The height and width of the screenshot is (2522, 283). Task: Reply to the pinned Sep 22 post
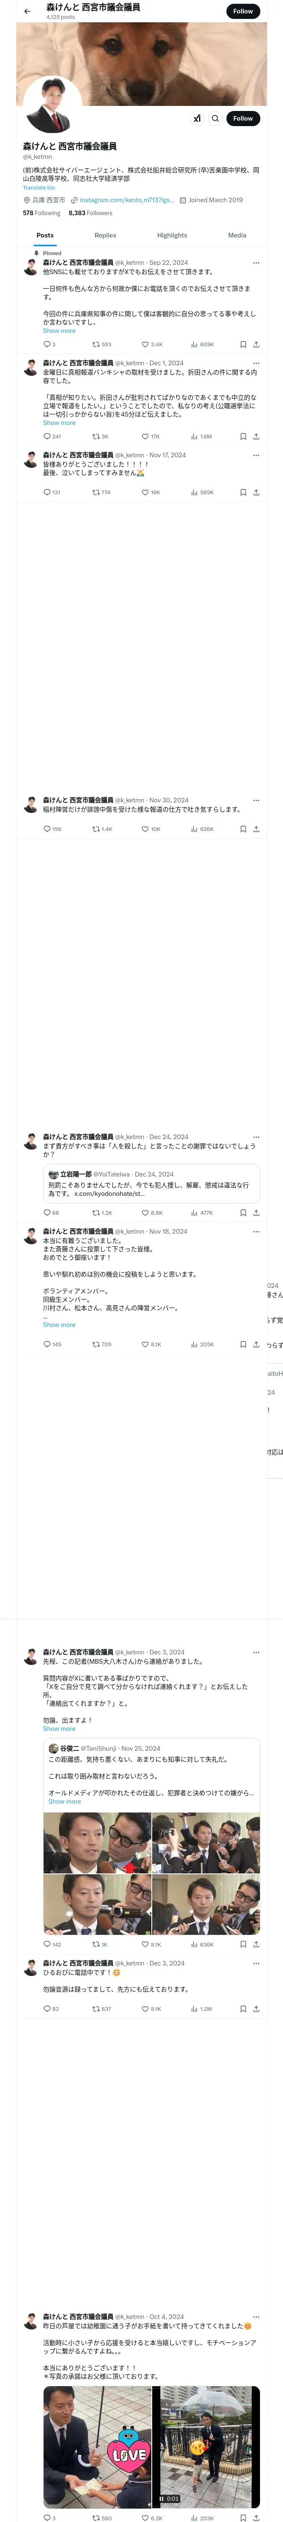(x=47, y=345)
